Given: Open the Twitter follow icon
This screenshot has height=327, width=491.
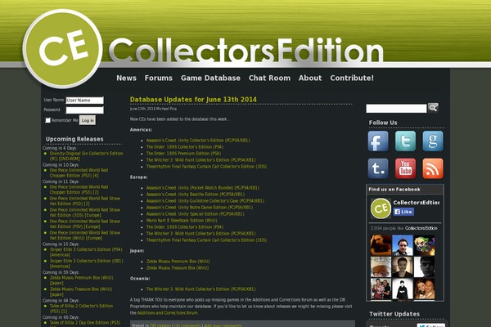Looking at the screenshot, I should [405, 141].
